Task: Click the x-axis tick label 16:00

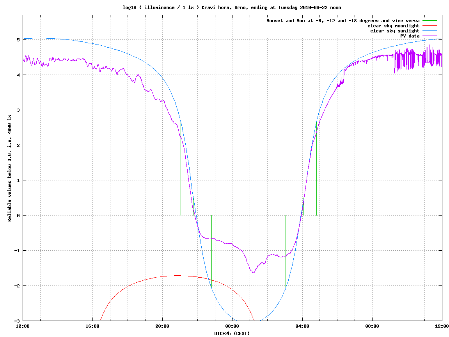Action: click(x=92, y=326)
